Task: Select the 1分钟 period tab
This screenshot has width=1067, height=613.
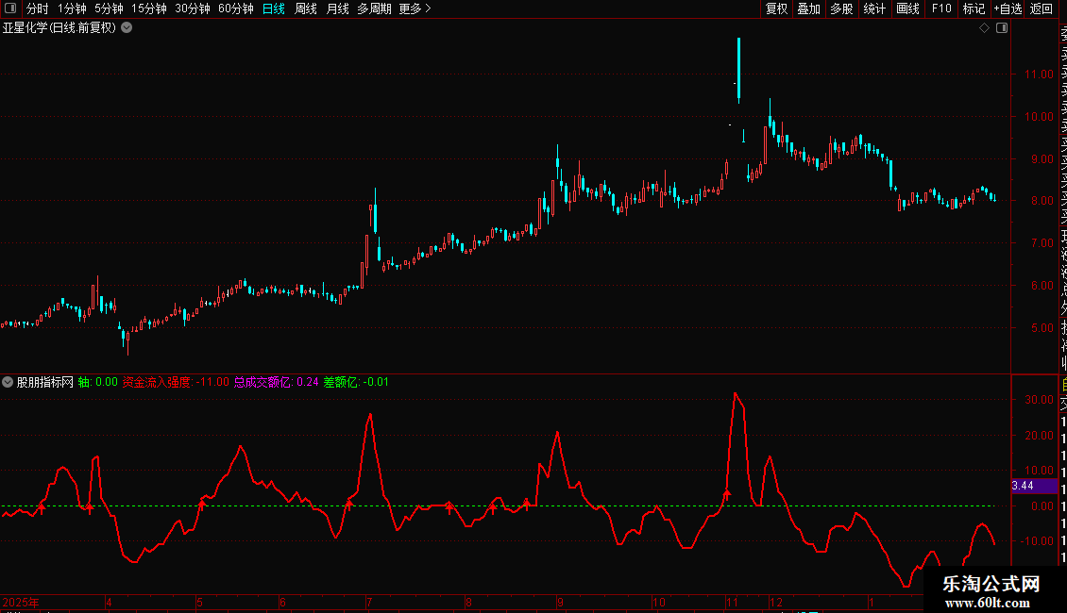Action: [72, 8]
